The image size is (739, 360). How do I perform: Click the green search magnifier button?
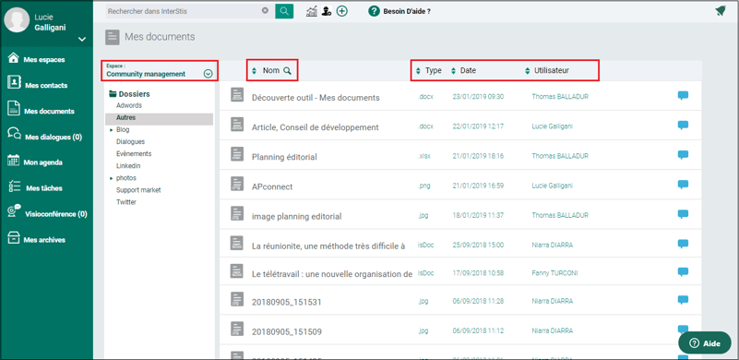284,11
